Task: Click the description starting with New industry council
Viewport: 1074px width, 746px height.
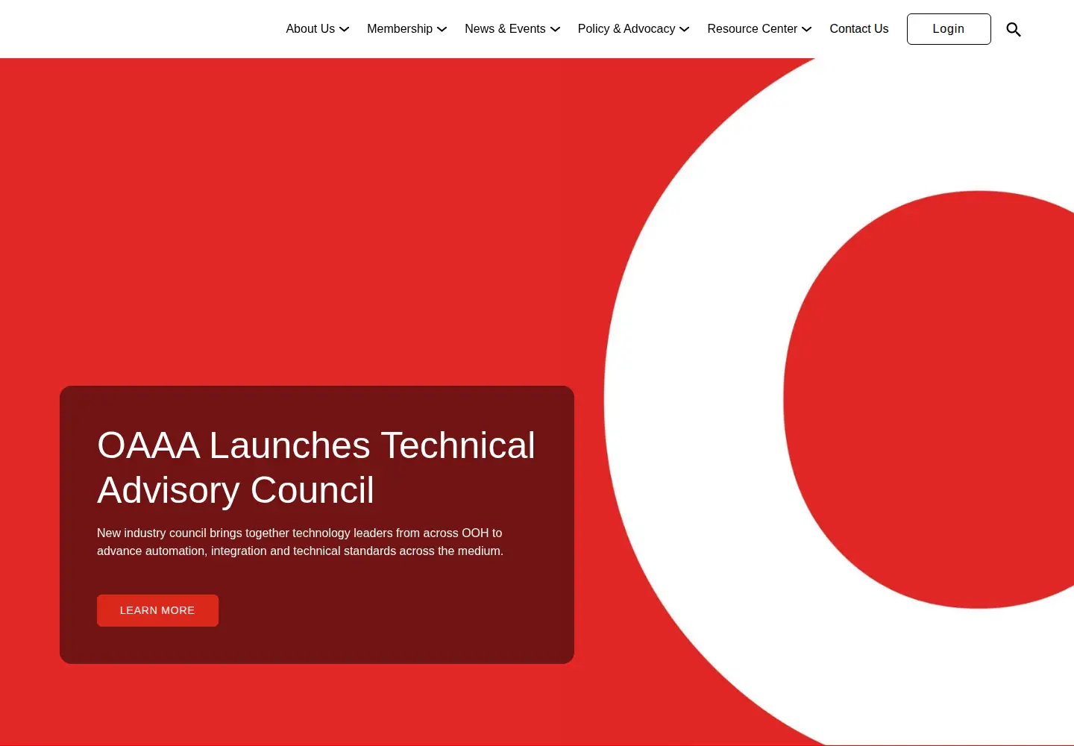Action: pyautogui.click(x=300, y=542)
